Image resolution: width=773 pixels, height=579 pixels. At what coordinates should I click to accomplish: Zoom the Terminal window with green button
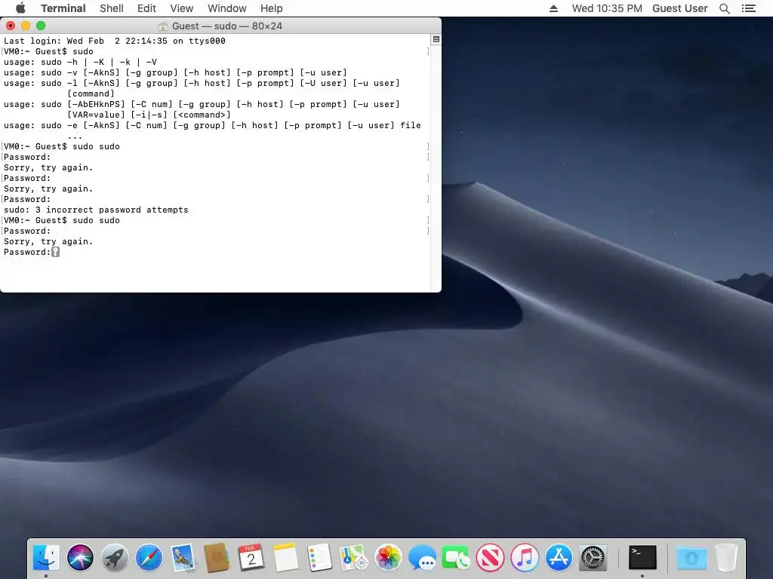(41, 26)
